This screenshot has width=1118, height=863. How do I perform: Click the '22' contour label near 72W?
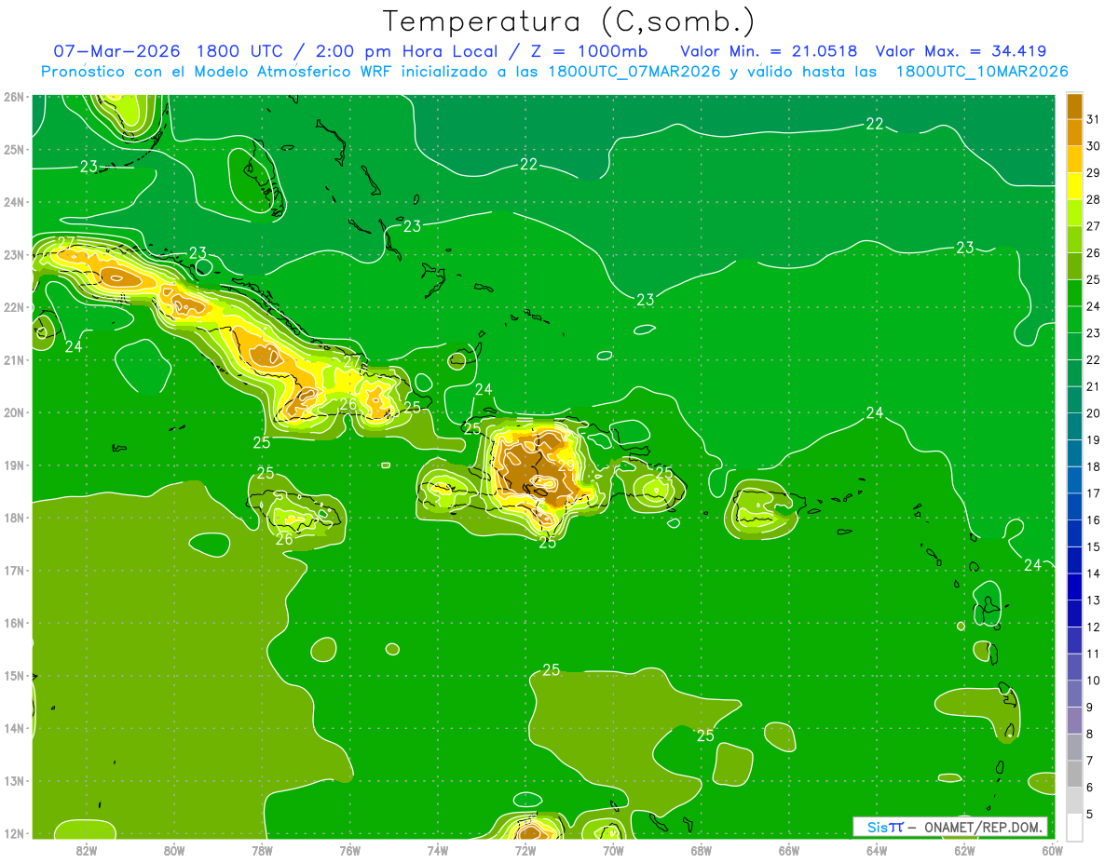pyautogui.click(x=528, y=164)
